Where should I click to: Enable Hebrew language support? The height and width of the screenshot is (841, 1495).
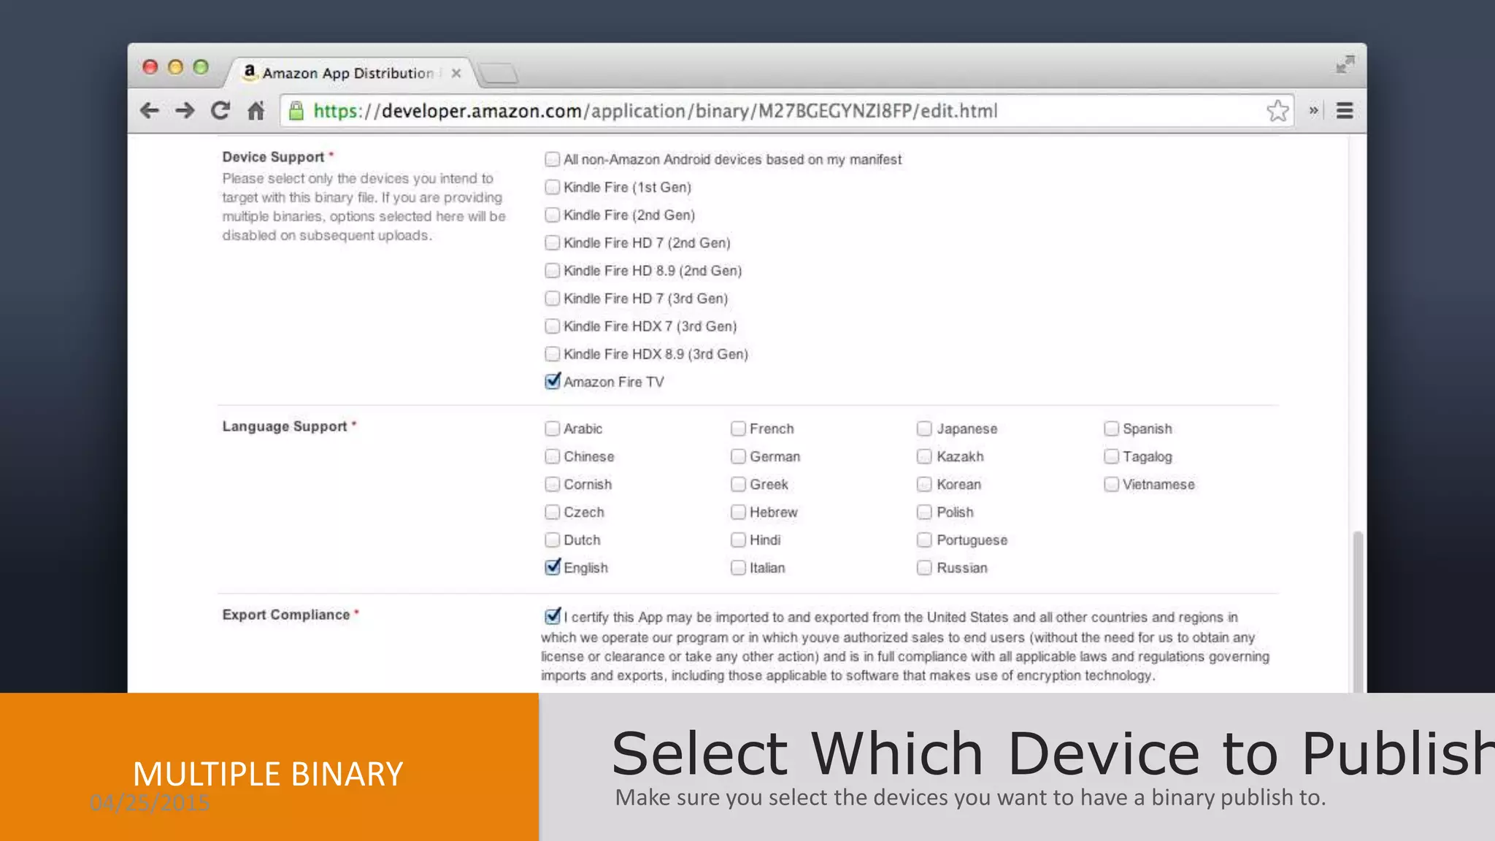pyautogui.click(x=738, y=512)
